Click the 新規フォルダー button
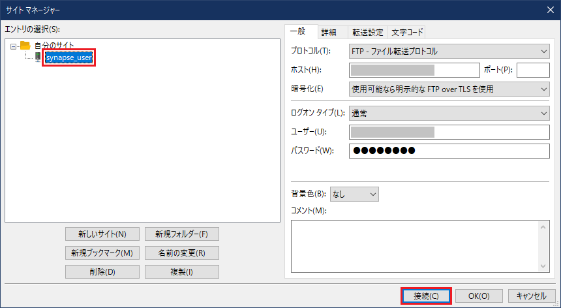The width and height of the screenshot is (561, 308). 181,234
